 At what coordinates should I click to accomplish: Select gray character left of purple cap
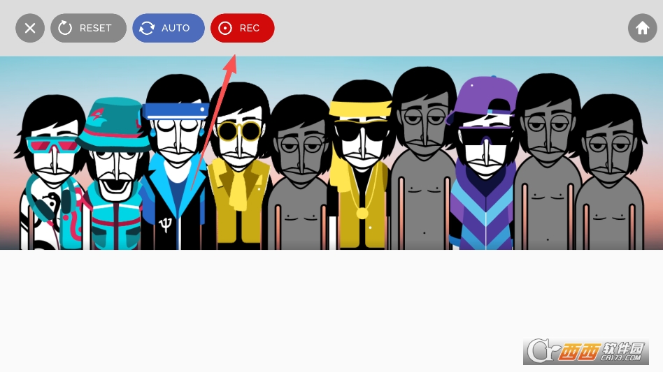pyautogui.click(x=422, y=161)
